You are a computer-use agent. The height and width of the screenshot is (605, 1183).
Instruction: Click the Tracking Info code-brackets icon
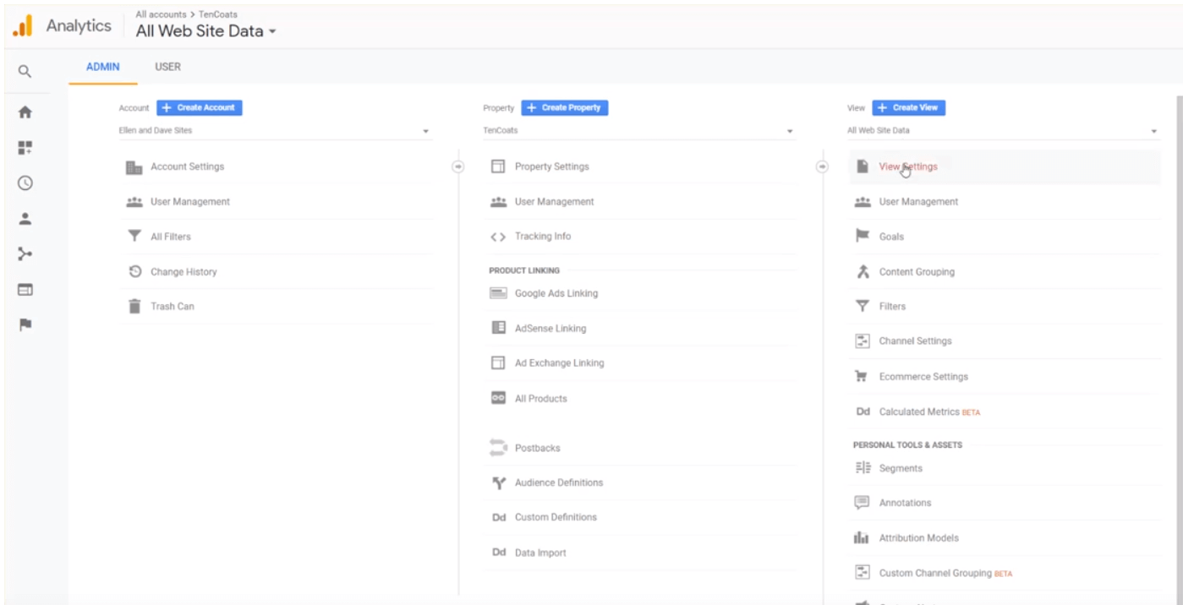pyautogui.click(x=498, y=237)
